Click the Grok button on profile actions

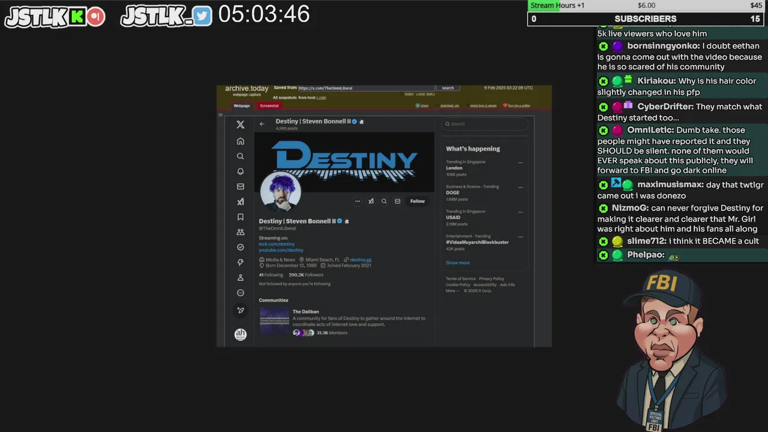pyautogui.click(x=371, y=202)
